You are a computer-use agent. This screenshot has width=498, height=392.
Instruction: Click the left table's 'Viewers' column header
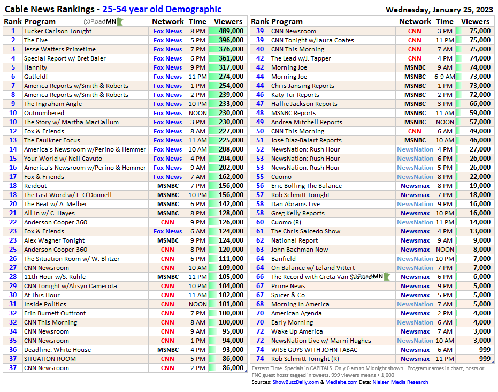point(228,21)
